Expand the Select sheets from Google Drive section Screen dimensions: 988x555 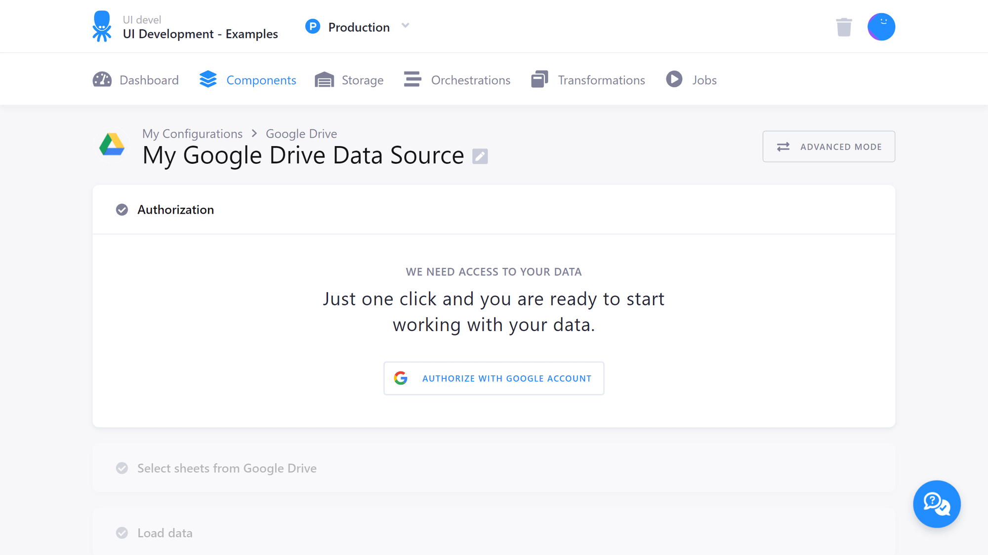click(227, 468)
